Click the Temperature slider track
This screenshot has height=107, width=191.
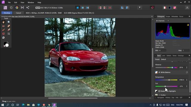tap(166, 80)
